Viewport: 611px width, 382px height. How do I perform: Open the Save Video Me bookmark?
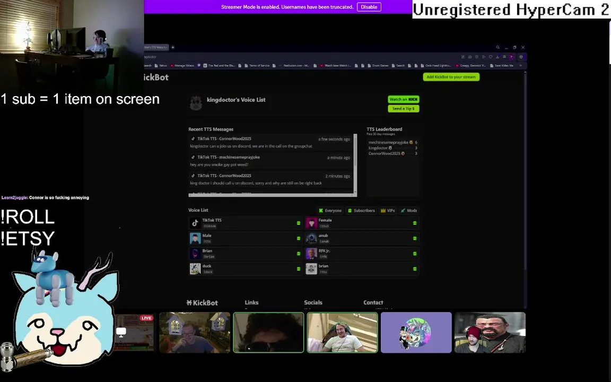click(x=501, y=65)
